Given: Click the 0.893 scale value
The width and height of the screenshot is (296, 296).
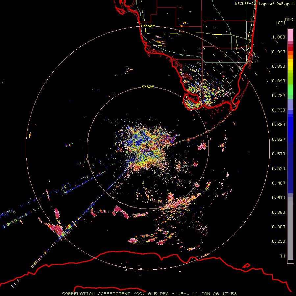Looking at the screenshot, I should pos(279,66).
